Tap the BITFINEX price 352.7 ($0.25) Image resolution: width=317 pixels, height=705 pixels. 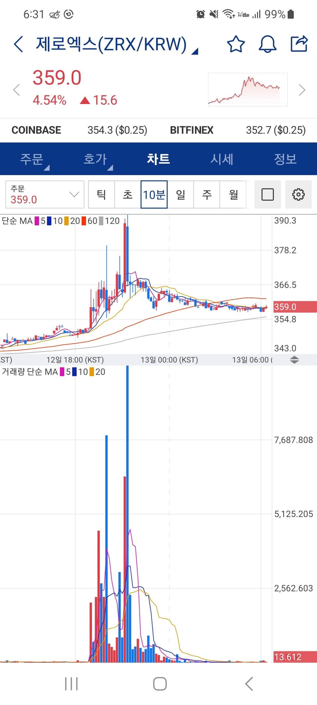(x=276, y=130)
